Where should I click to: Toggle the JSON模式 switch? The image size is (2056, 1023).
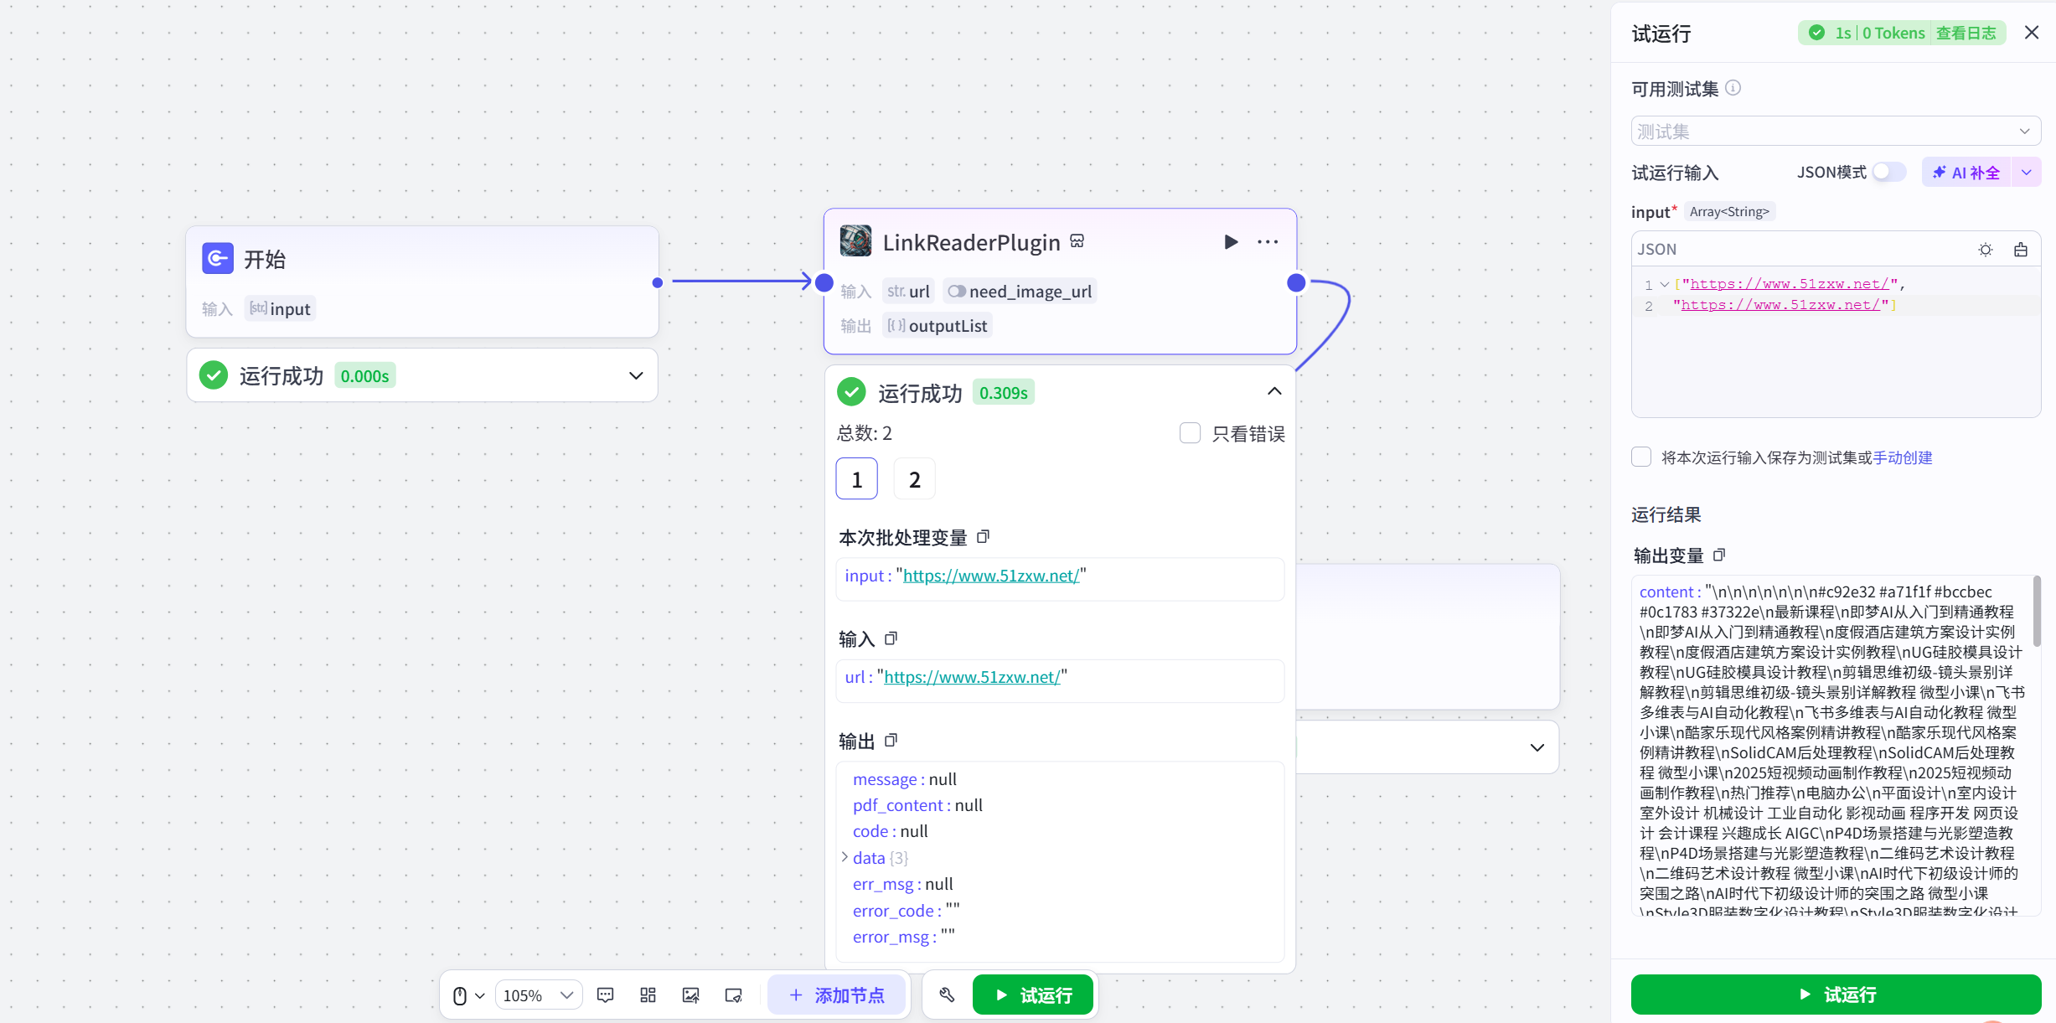[1888, 173]
